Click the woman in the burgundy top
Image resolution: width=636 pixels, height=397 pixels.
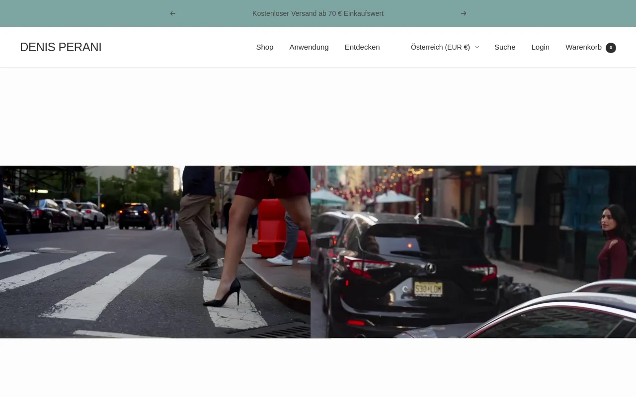pos(612,246)
